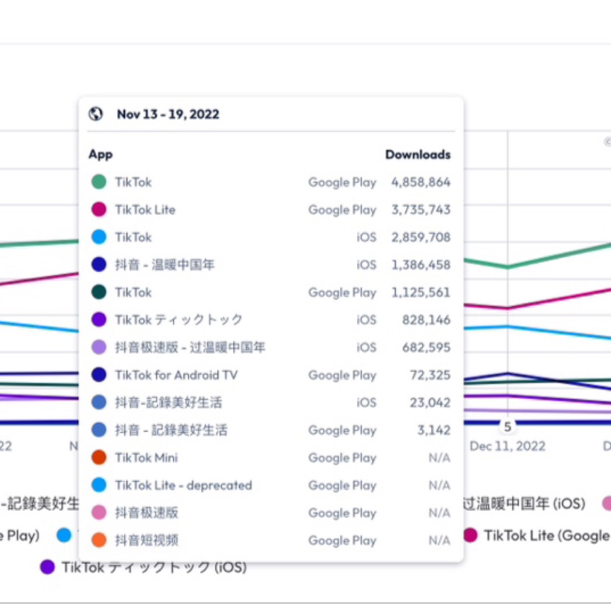
Task: Click the dark blue swatch for the 1,386,458 row
Action: (x=99, y=264)
